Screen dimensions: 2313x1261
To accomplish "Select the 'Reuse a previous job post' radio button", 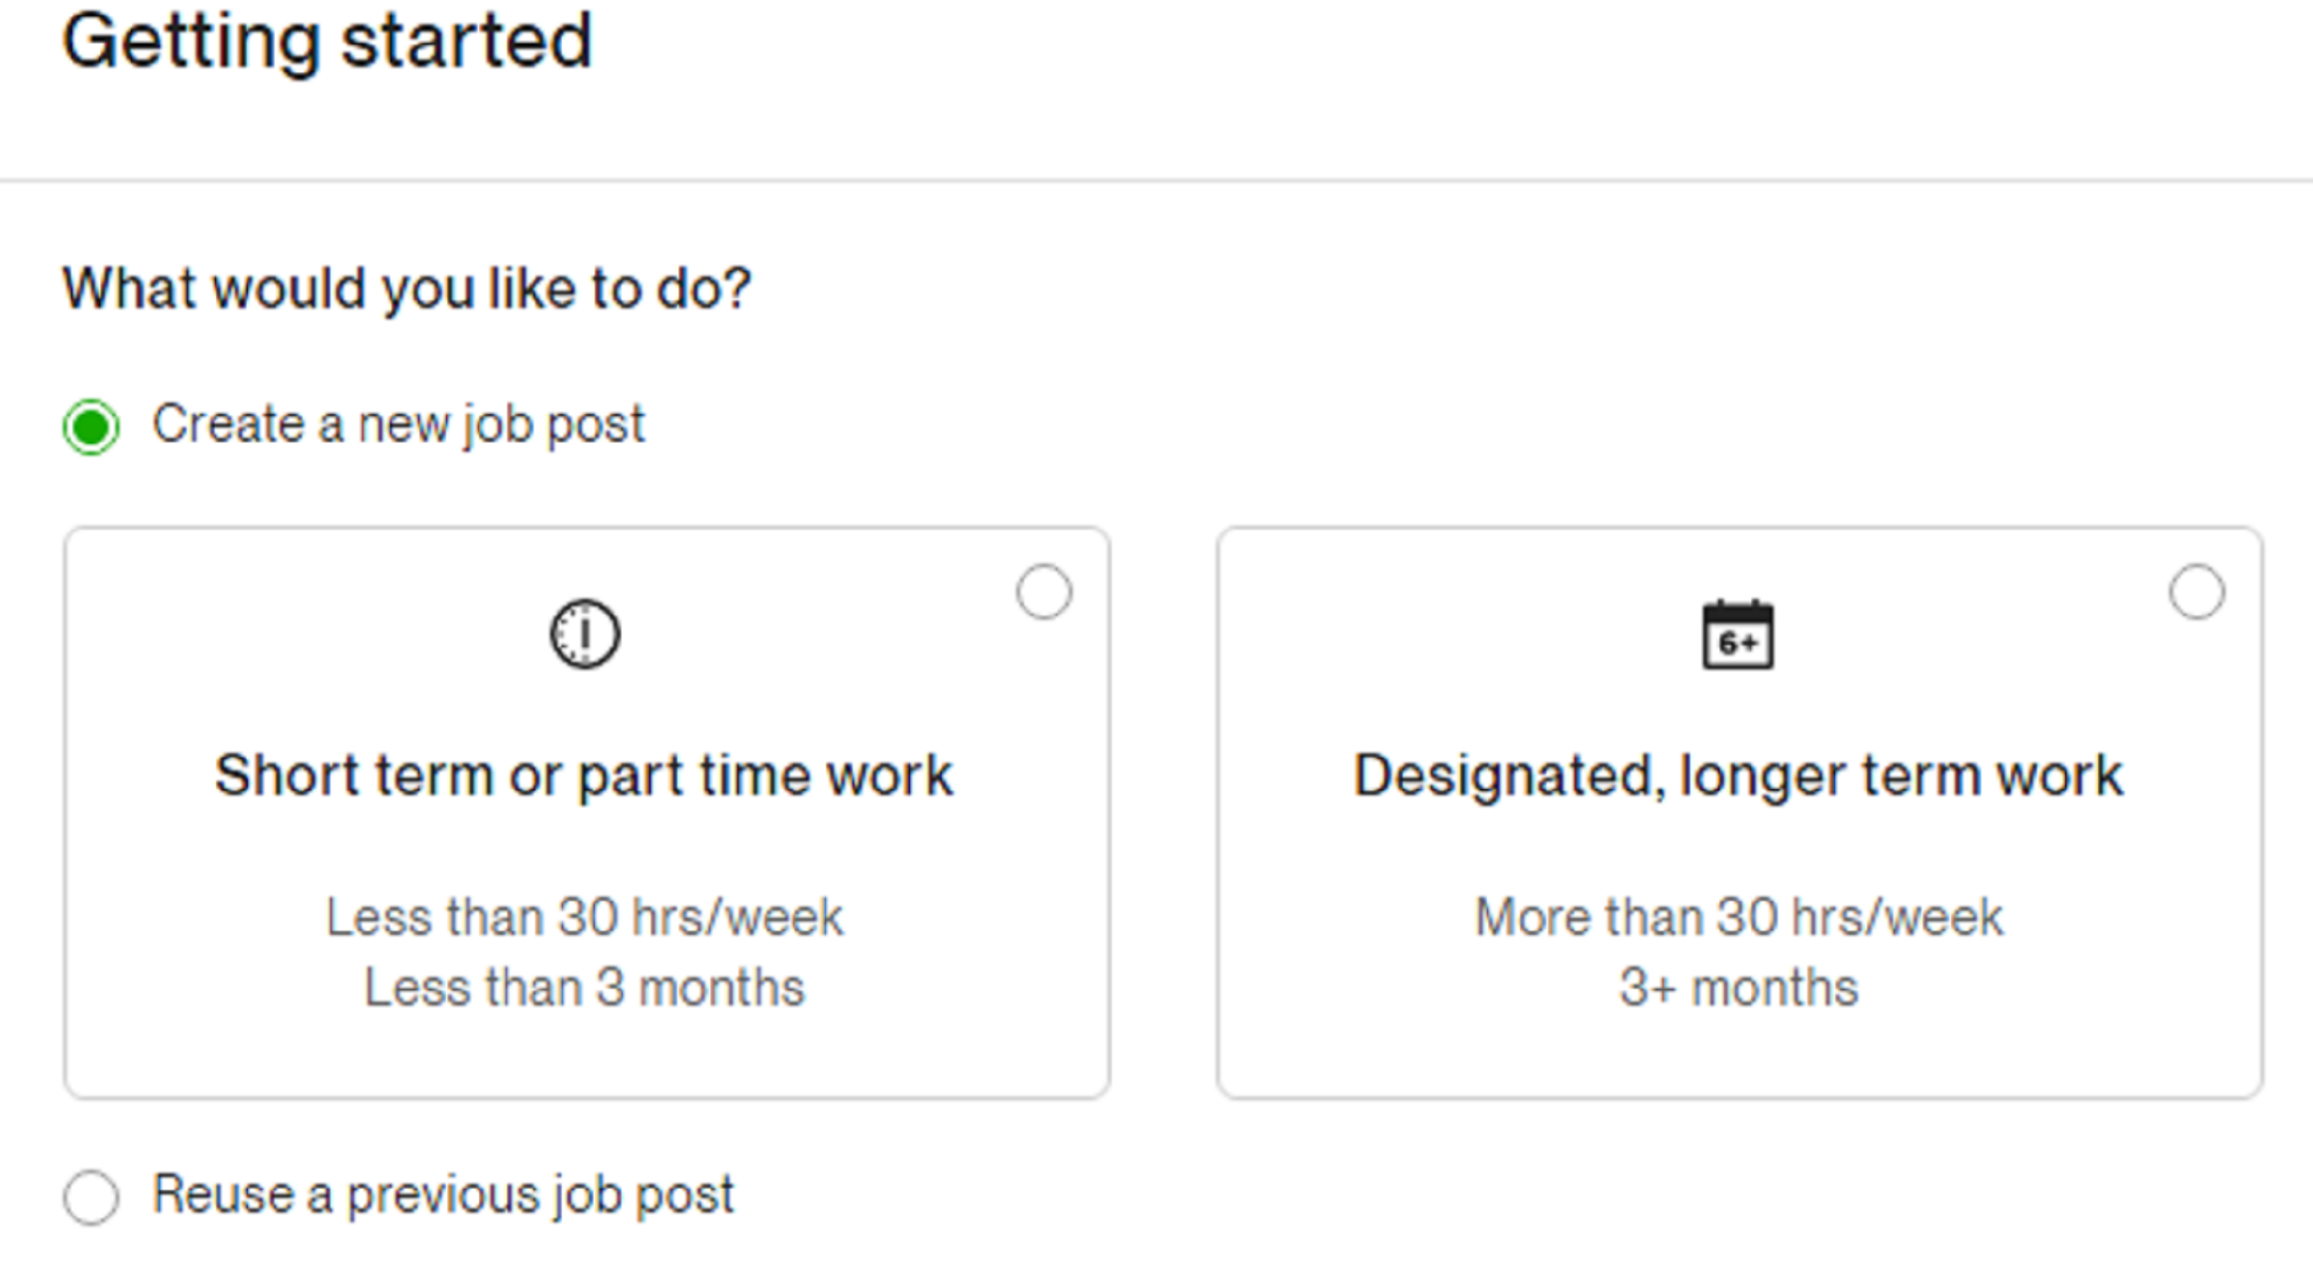I will [x=91, y=1196].
